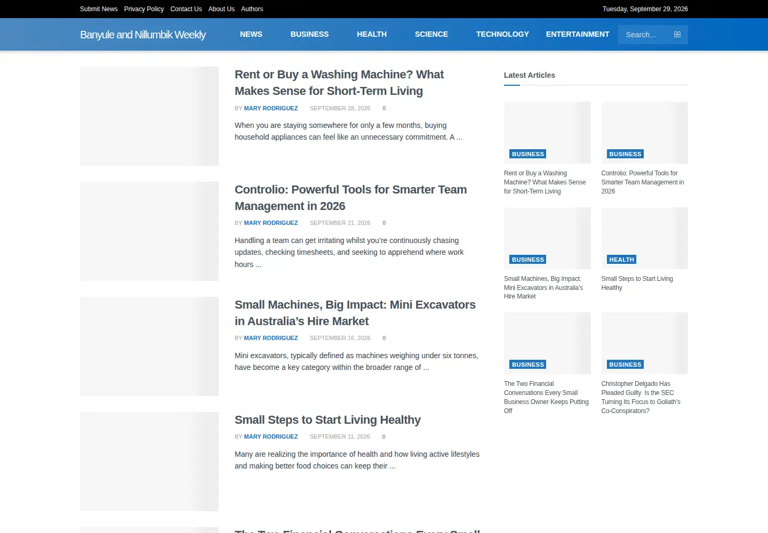Click the search icon in the search box
Screen dimensions: 768x533
point(677,35)
